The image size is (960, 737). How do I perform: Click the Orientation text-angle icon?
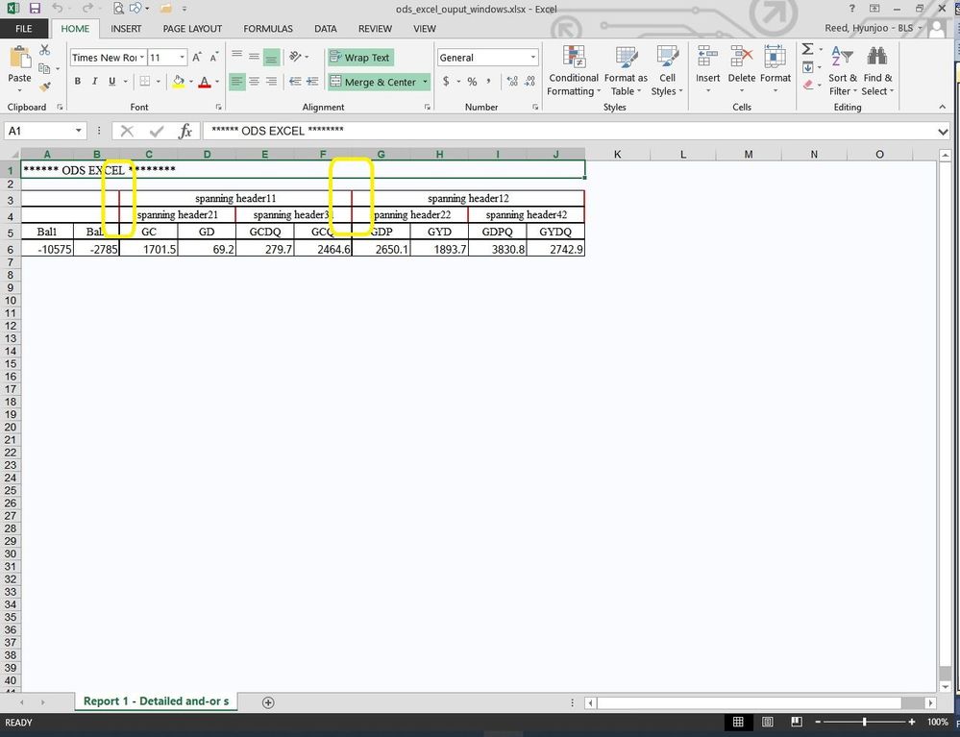point(295,57)
